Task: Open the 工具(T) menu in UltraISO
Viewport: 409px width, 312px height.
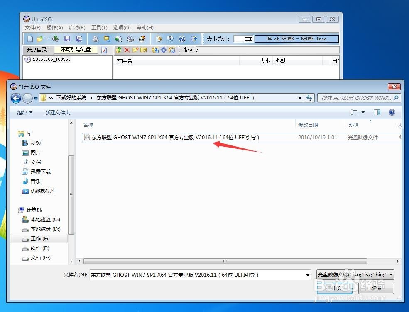Action: click(99, 28)
